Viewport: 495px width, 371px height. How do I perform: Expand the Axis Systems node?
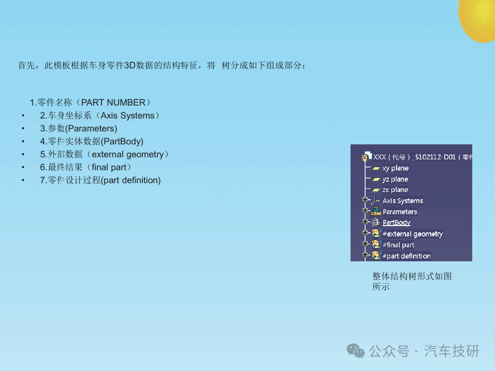click(365, 199)
